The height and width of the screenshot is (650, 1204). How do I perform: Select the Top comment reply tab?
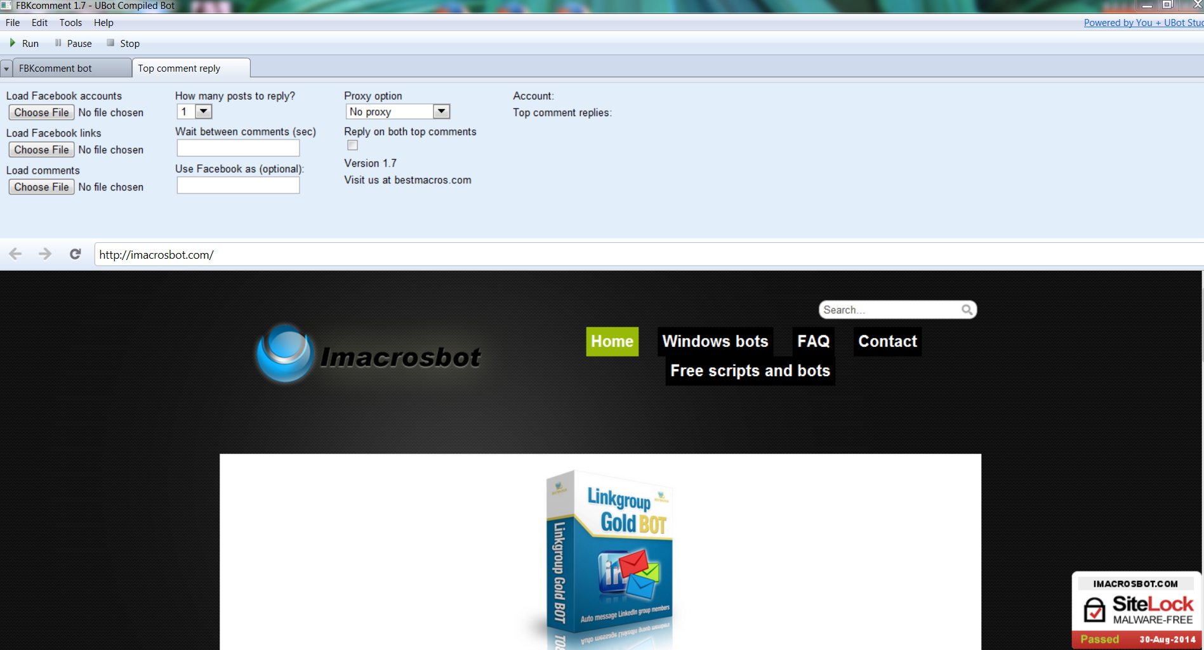click(x=190, y=68)
